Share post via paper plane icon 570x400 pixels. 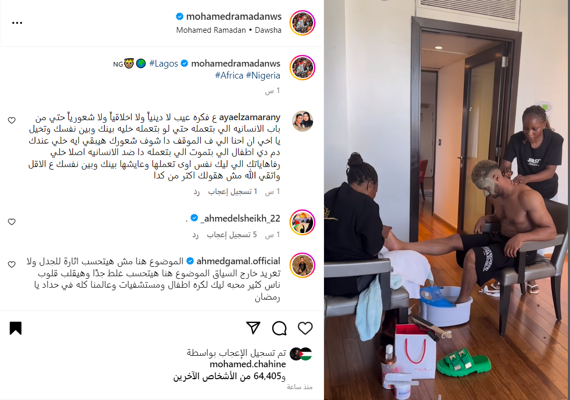[253, 328]
